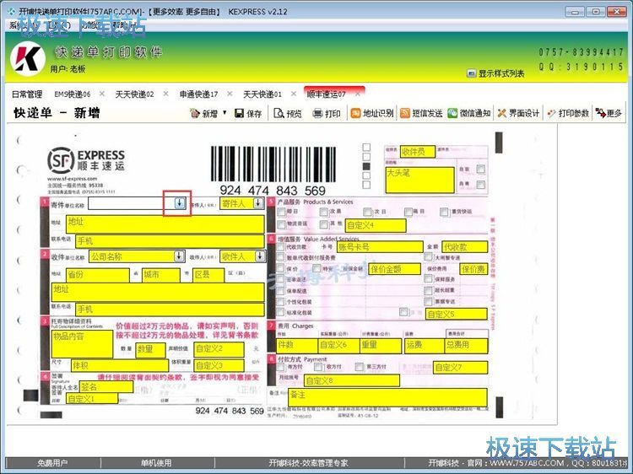Switch to the 申通快递17 tab
633x474 pixels.
(x=198, y=94)
